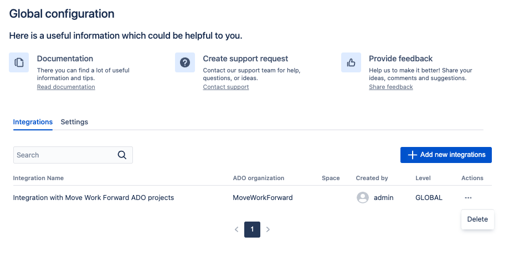
Task: Click the admin user avatar icon
Action: point(363,197)
